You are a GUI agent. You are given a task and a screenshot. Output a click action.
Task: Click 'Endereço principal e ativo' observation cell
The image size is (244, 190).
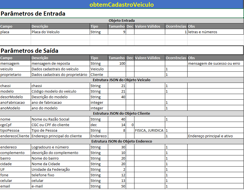click(215, 136)
